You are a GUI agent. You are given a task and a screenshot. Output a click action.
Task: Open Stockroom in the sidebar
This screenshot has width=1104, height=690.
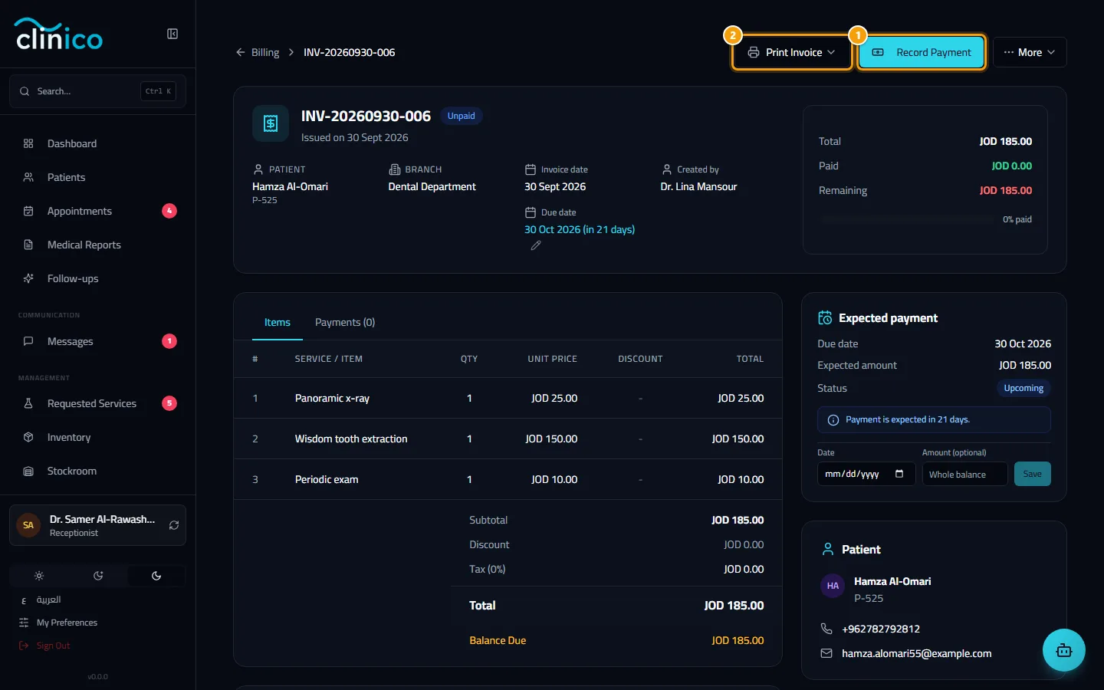(97, 471)
